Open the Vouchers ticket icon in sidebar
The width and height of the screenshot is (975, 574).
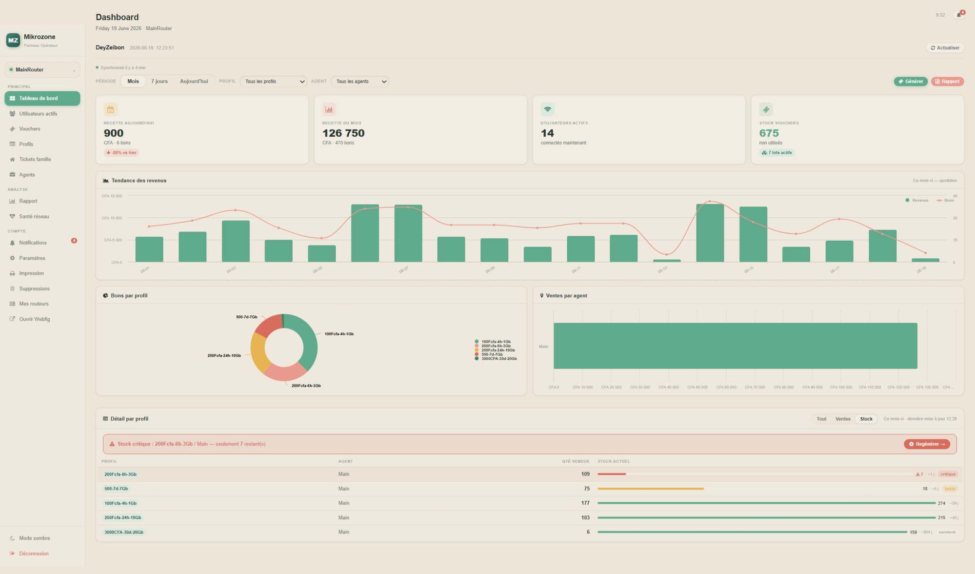point(12,129)
